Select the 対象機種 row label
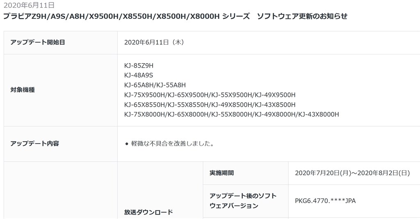Screen dimensions: 420x219 [61, 90]
